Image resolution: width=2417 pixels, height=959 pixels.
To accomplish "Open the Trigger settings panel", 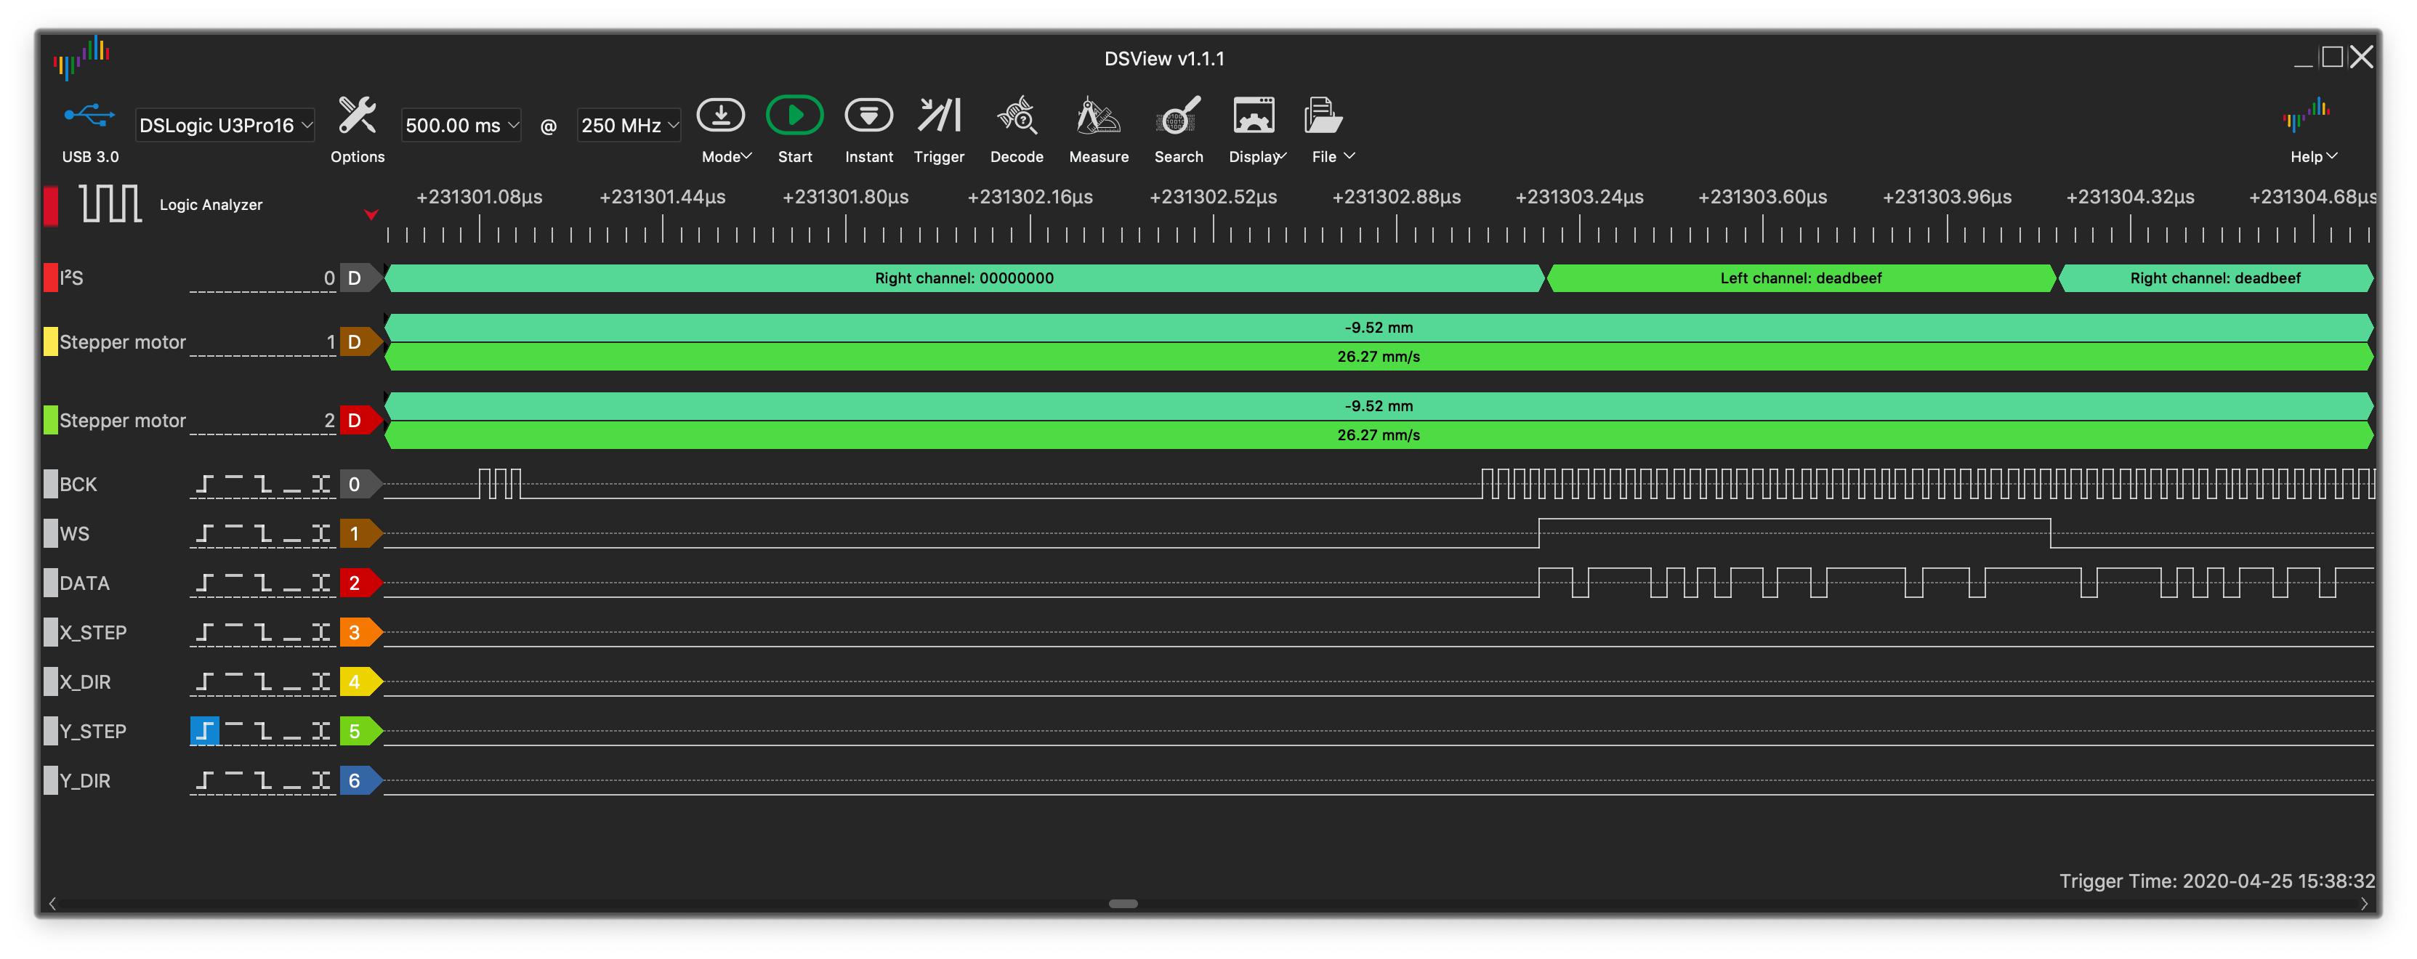I will coord(938,116).
